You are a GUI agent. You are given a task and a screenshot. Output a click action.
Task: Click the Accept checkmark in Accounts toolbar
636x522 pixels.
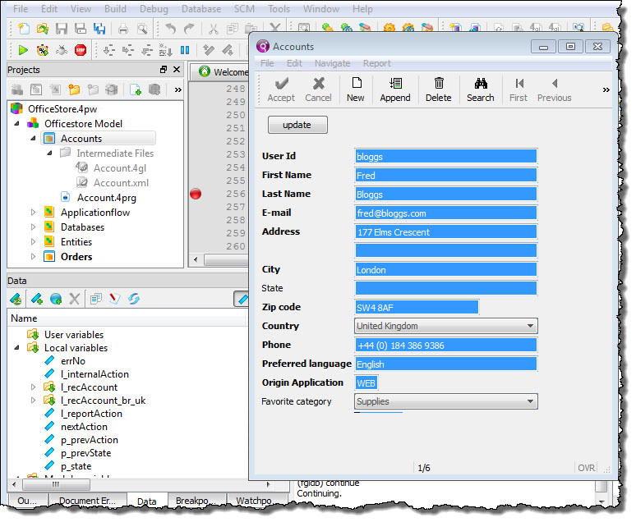[x=281, y=89]
